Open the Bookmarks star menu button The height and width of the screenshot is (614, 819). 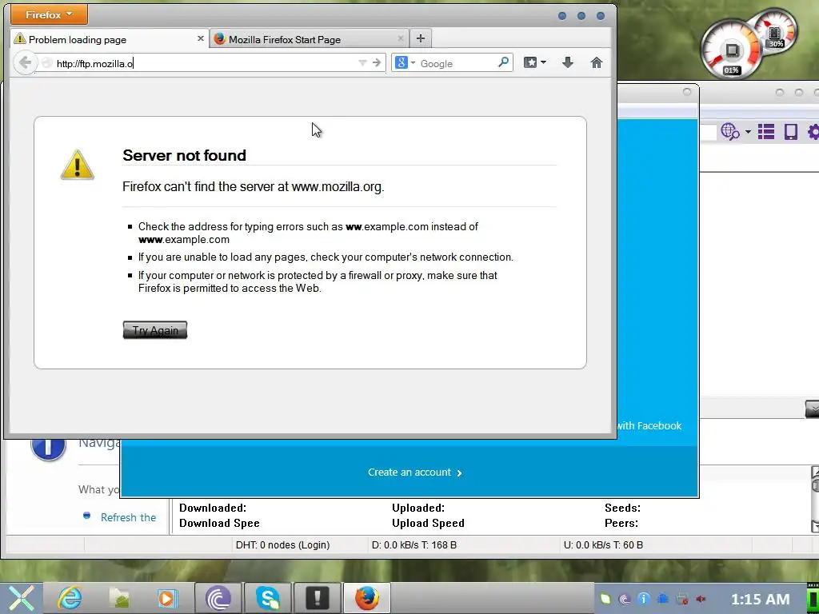(x=530, y=62)
